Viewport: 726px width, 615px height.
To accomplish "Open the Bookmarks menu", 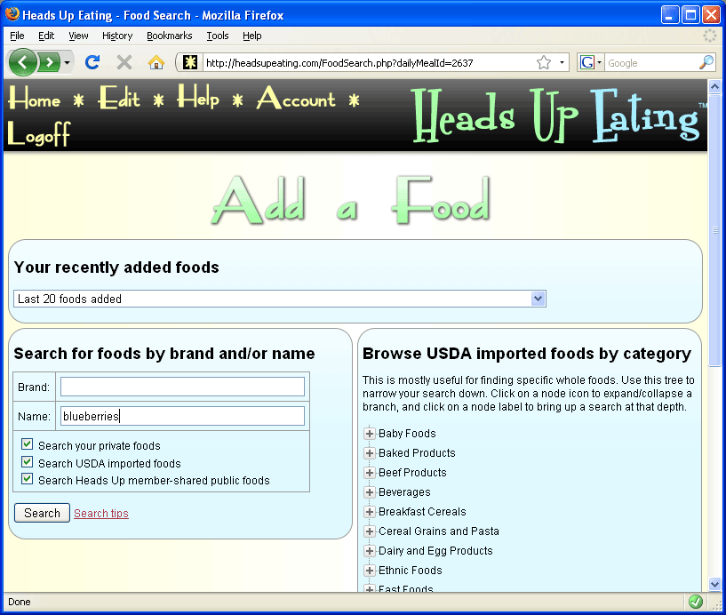I will coord(170,36).
